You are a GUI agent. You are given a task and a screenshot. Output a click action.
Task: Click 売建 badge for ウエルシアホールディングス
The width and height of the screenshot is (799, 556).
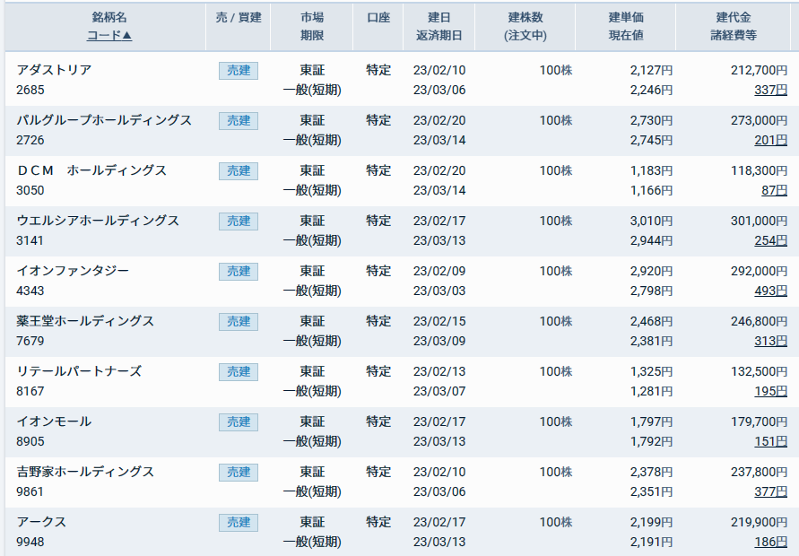239,222
